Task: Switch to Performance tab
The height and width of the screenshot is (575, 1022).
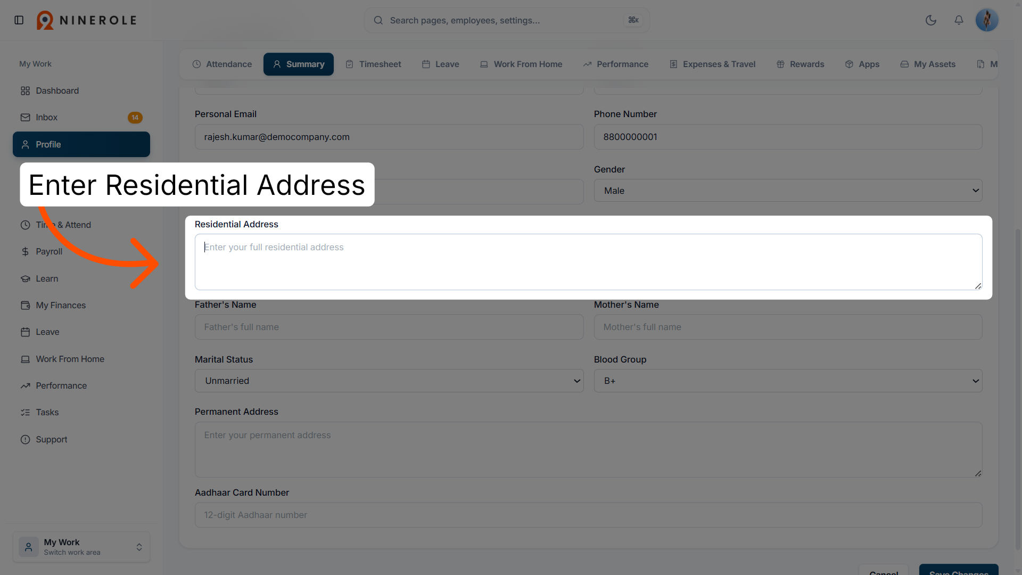Action: pyautogui.click(x=616, y=64)
